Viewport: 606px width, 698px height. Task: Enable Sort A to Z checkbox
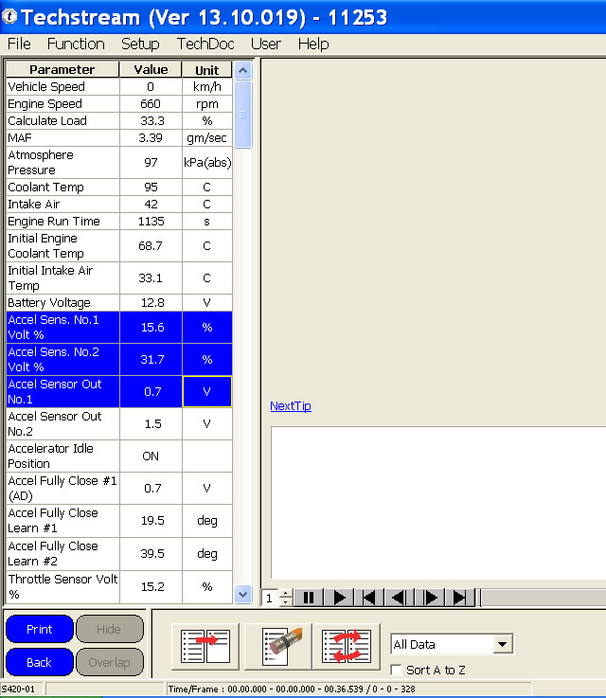(x=397, y=671)
